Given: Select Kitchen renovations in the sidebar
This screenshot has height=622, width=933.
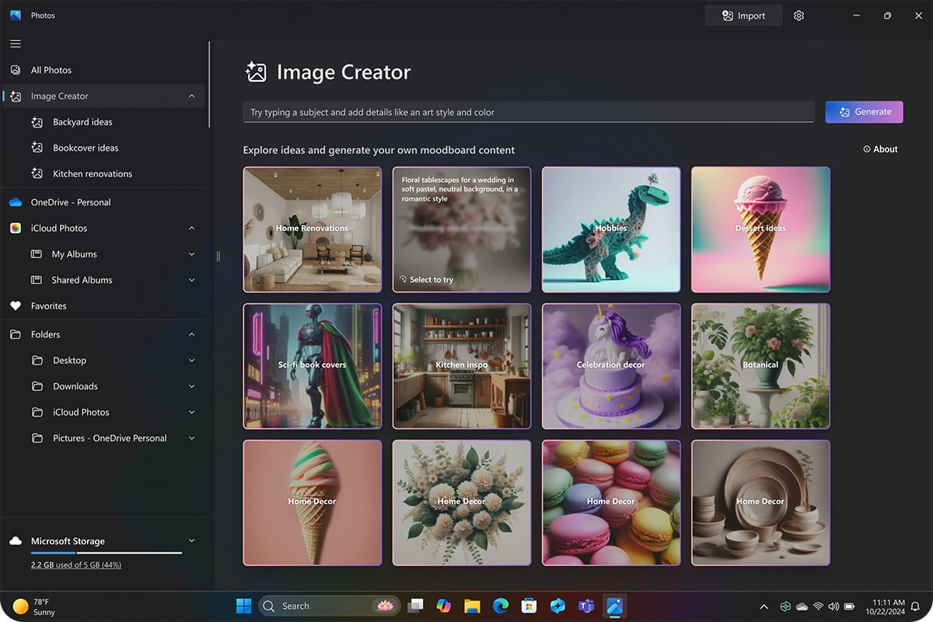Looking at the screenshot, I should (x=92, y=174).
